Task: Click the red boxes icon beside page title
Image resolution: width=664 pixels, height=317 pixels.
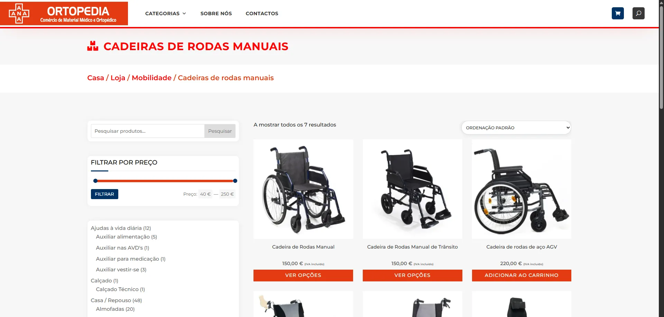Action: (93, 46)
